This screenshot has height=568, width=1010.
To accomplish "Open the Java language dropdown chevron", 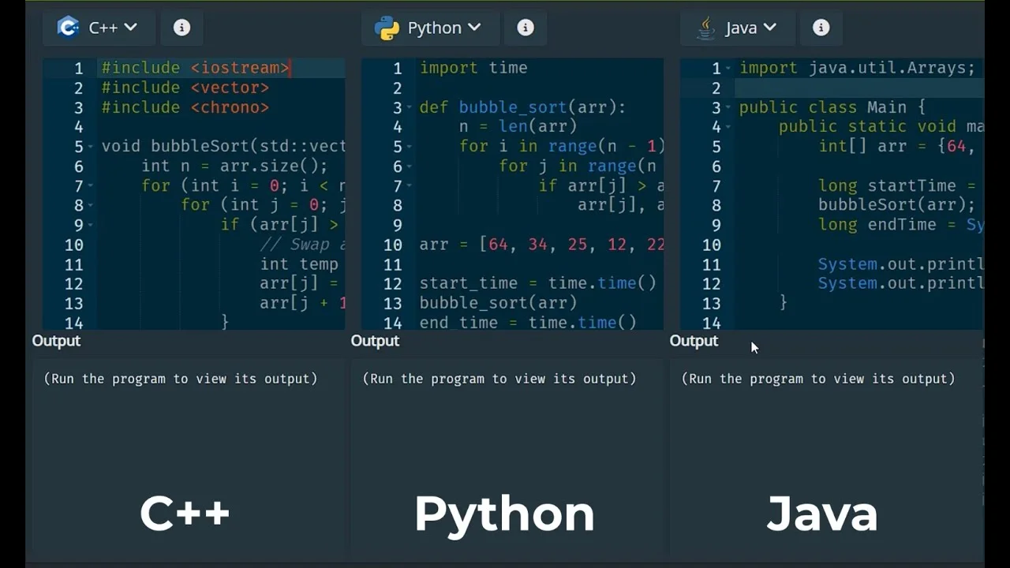I will pos(769,28).
